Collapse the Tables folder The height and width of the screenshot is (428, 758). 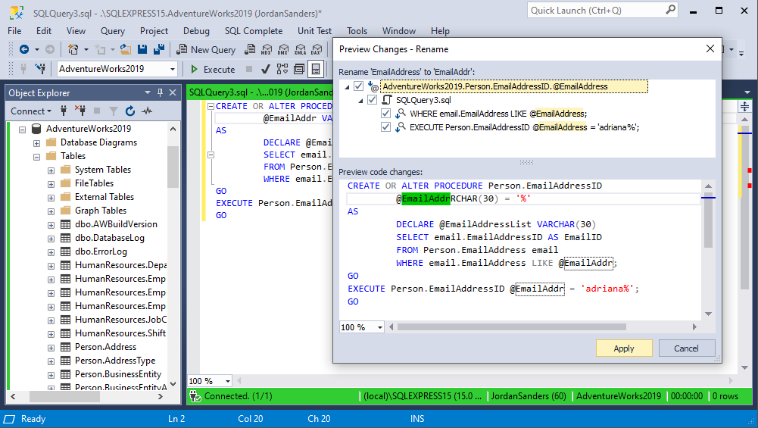click(37, 157)
